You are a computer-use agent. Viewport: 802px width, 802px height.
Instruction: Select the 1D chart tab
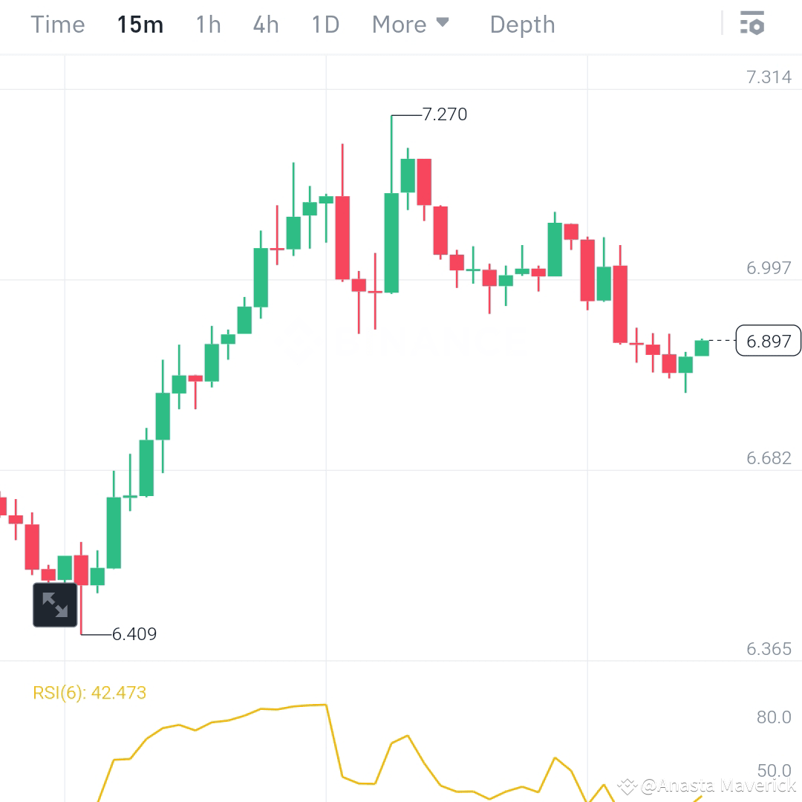point(325,24)
